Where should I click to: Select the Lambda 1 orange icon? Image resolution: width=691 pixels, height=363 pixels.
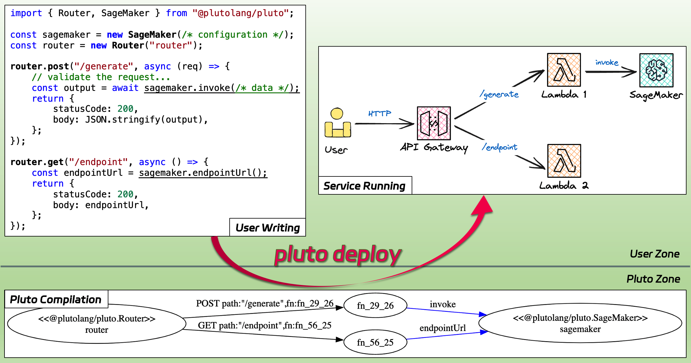coord(564,70)
